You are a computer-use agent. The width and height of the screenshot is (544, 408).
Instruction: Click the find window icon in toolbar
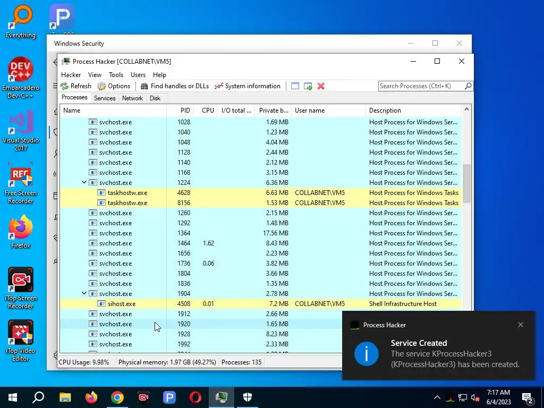point(295,86)
